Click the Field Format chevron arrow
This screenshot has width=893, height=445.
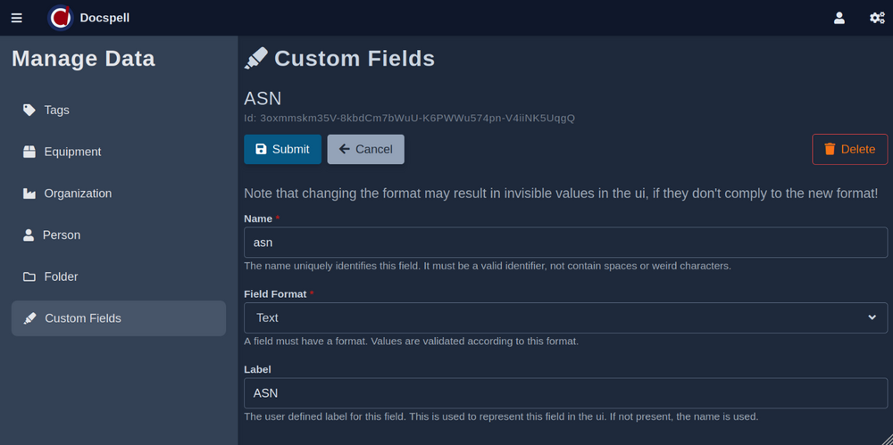(x=872, y=317)
